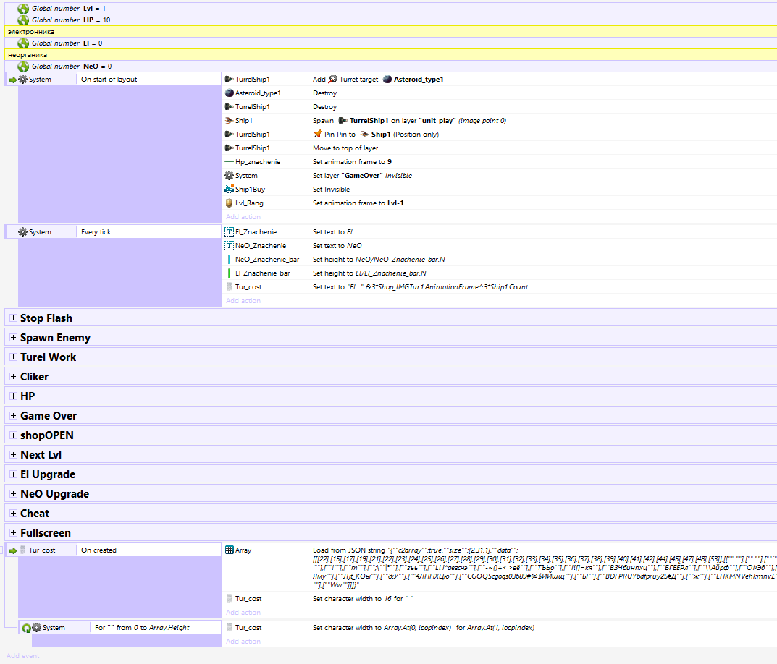The width and height of the screenshot is (777, 664).
Task: Expand the Fullscreen group
Action: pyautogui.click(x=13, y=533)
